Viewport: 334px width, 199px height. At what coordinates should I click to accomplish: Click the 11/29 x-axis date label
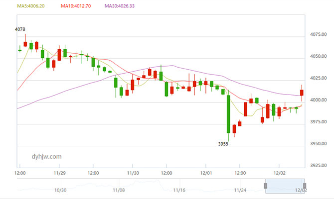pyautogui.click(x=59, y=173)
